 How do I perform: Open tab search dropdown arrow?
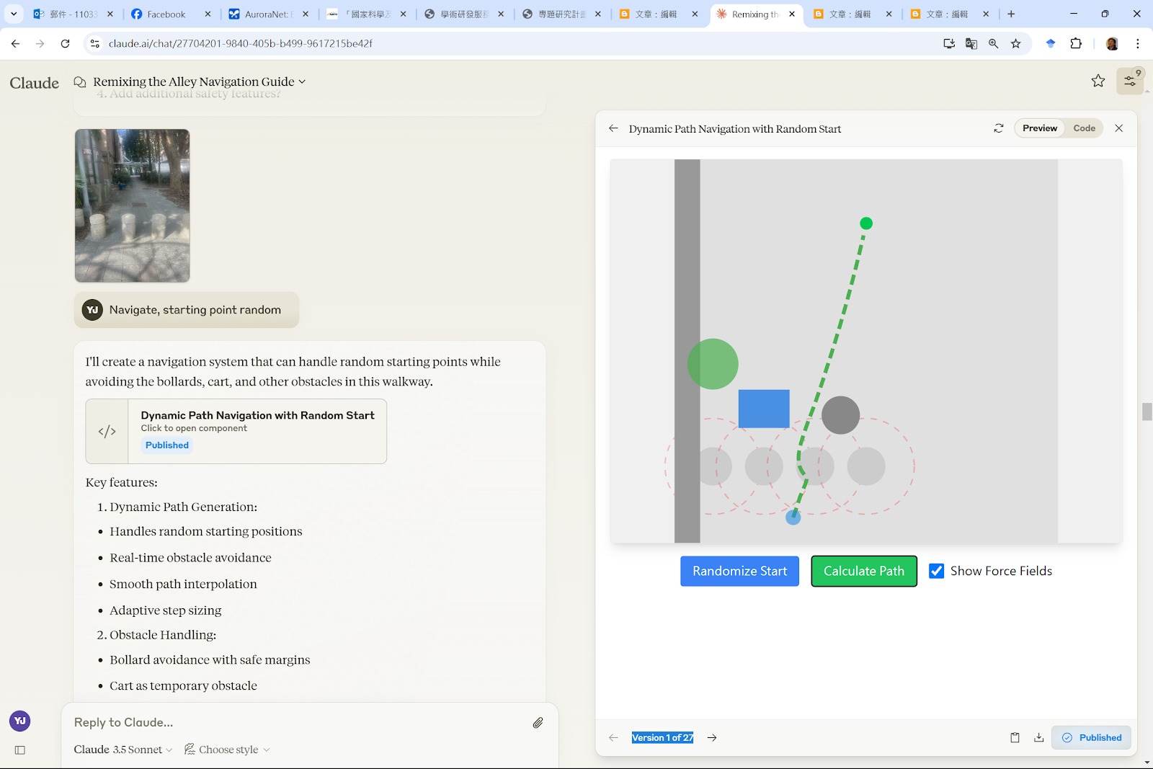[x=14, y=14]
